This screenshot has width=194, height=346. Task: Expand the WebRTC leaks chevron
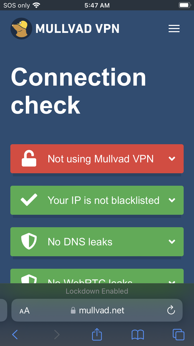[172, 282]
